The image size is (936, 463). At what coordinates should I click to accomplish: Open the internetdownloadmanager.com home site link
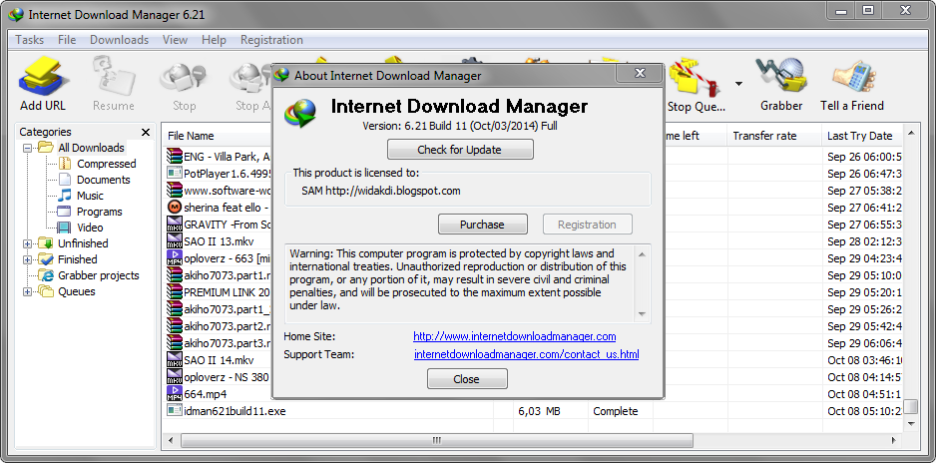[515, 337]
